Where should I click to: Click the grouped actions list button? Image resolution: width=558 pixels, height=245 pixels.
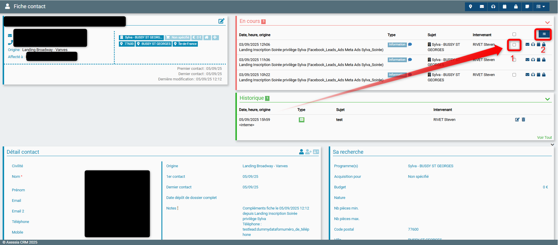point(544,34)
